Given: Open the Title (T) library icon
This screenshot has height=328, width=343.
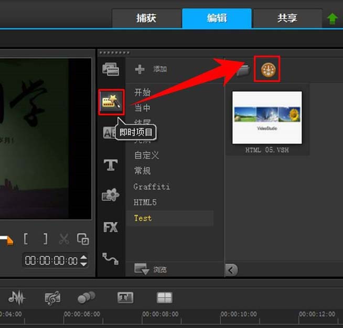Looking at the screenshot, I should point(111,165).
